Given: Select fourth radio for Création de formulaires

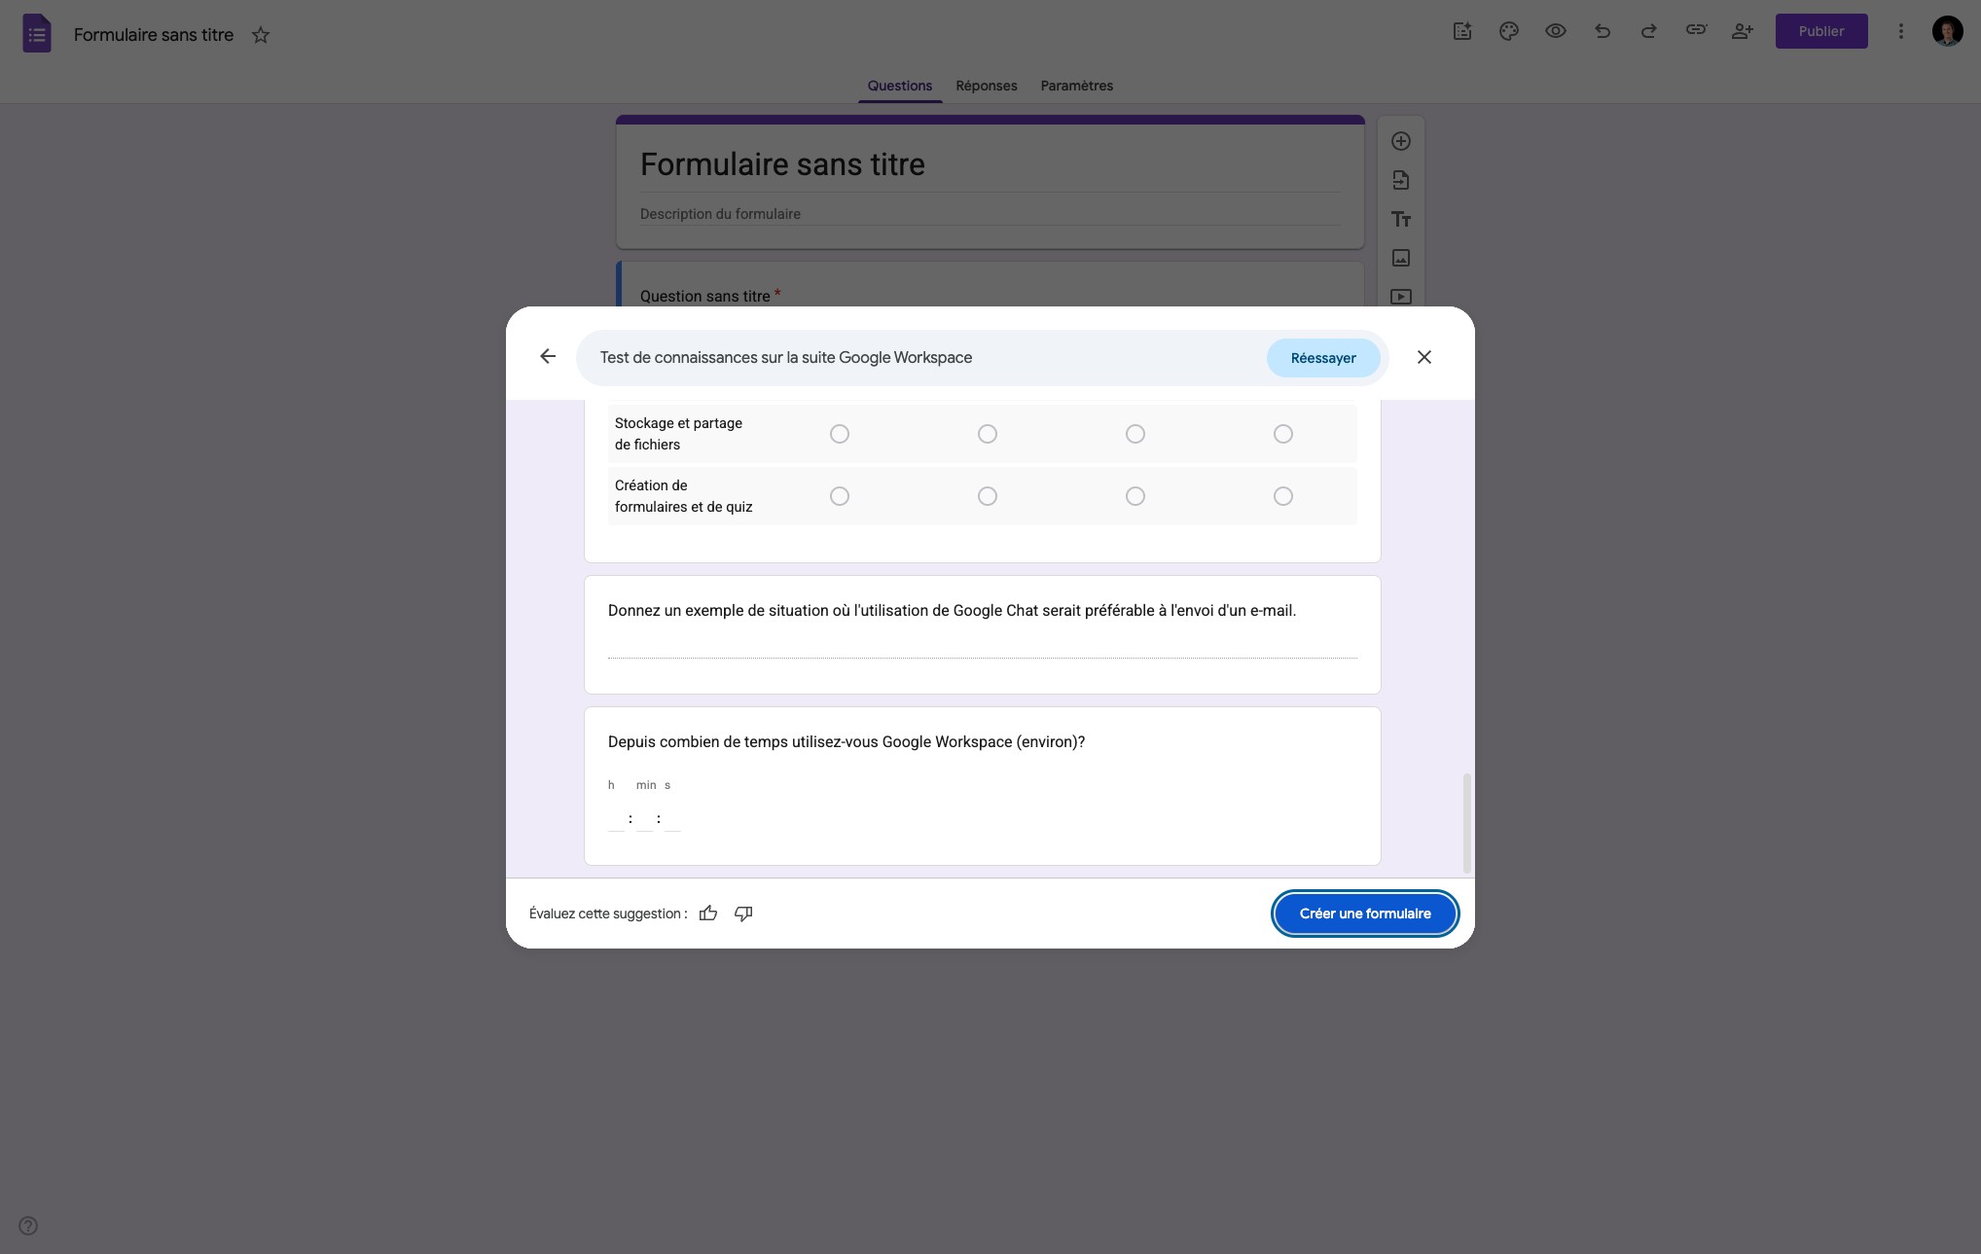Looking at the screenshot, I should coord(1283,496).
